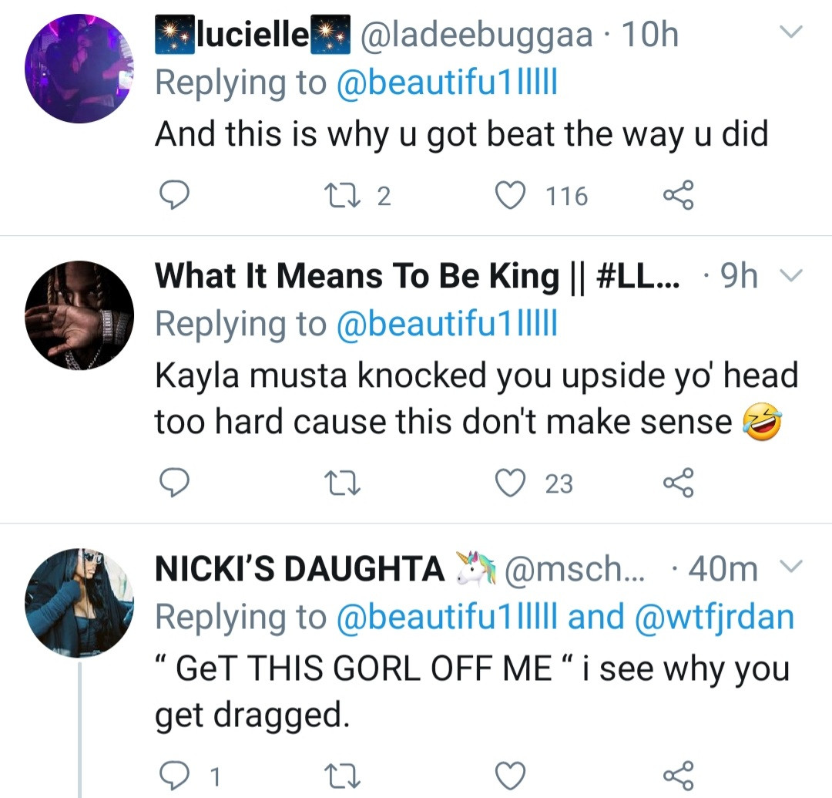
Task: View lucielle's profile picture
Action: tap(79, 69)
